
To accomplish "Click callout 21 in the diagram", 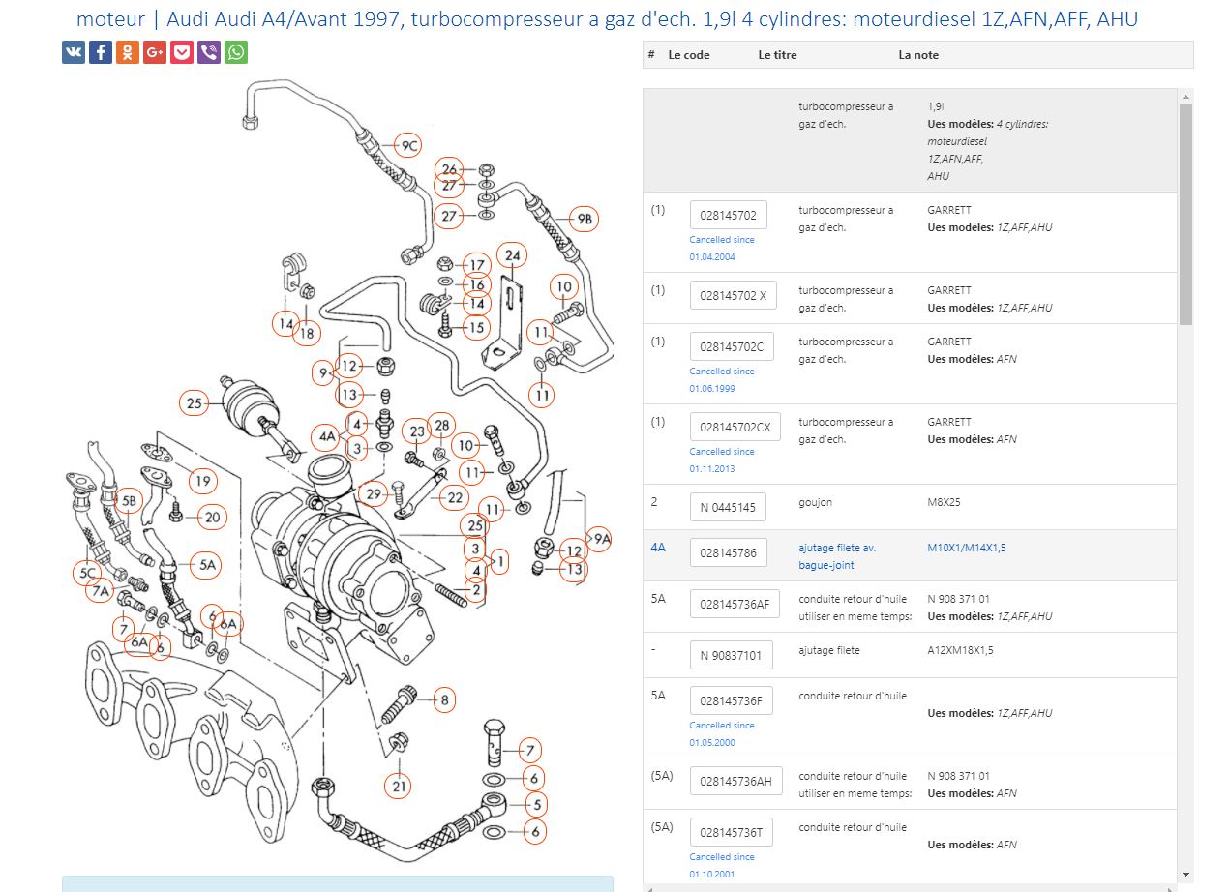I will [400, 787].
